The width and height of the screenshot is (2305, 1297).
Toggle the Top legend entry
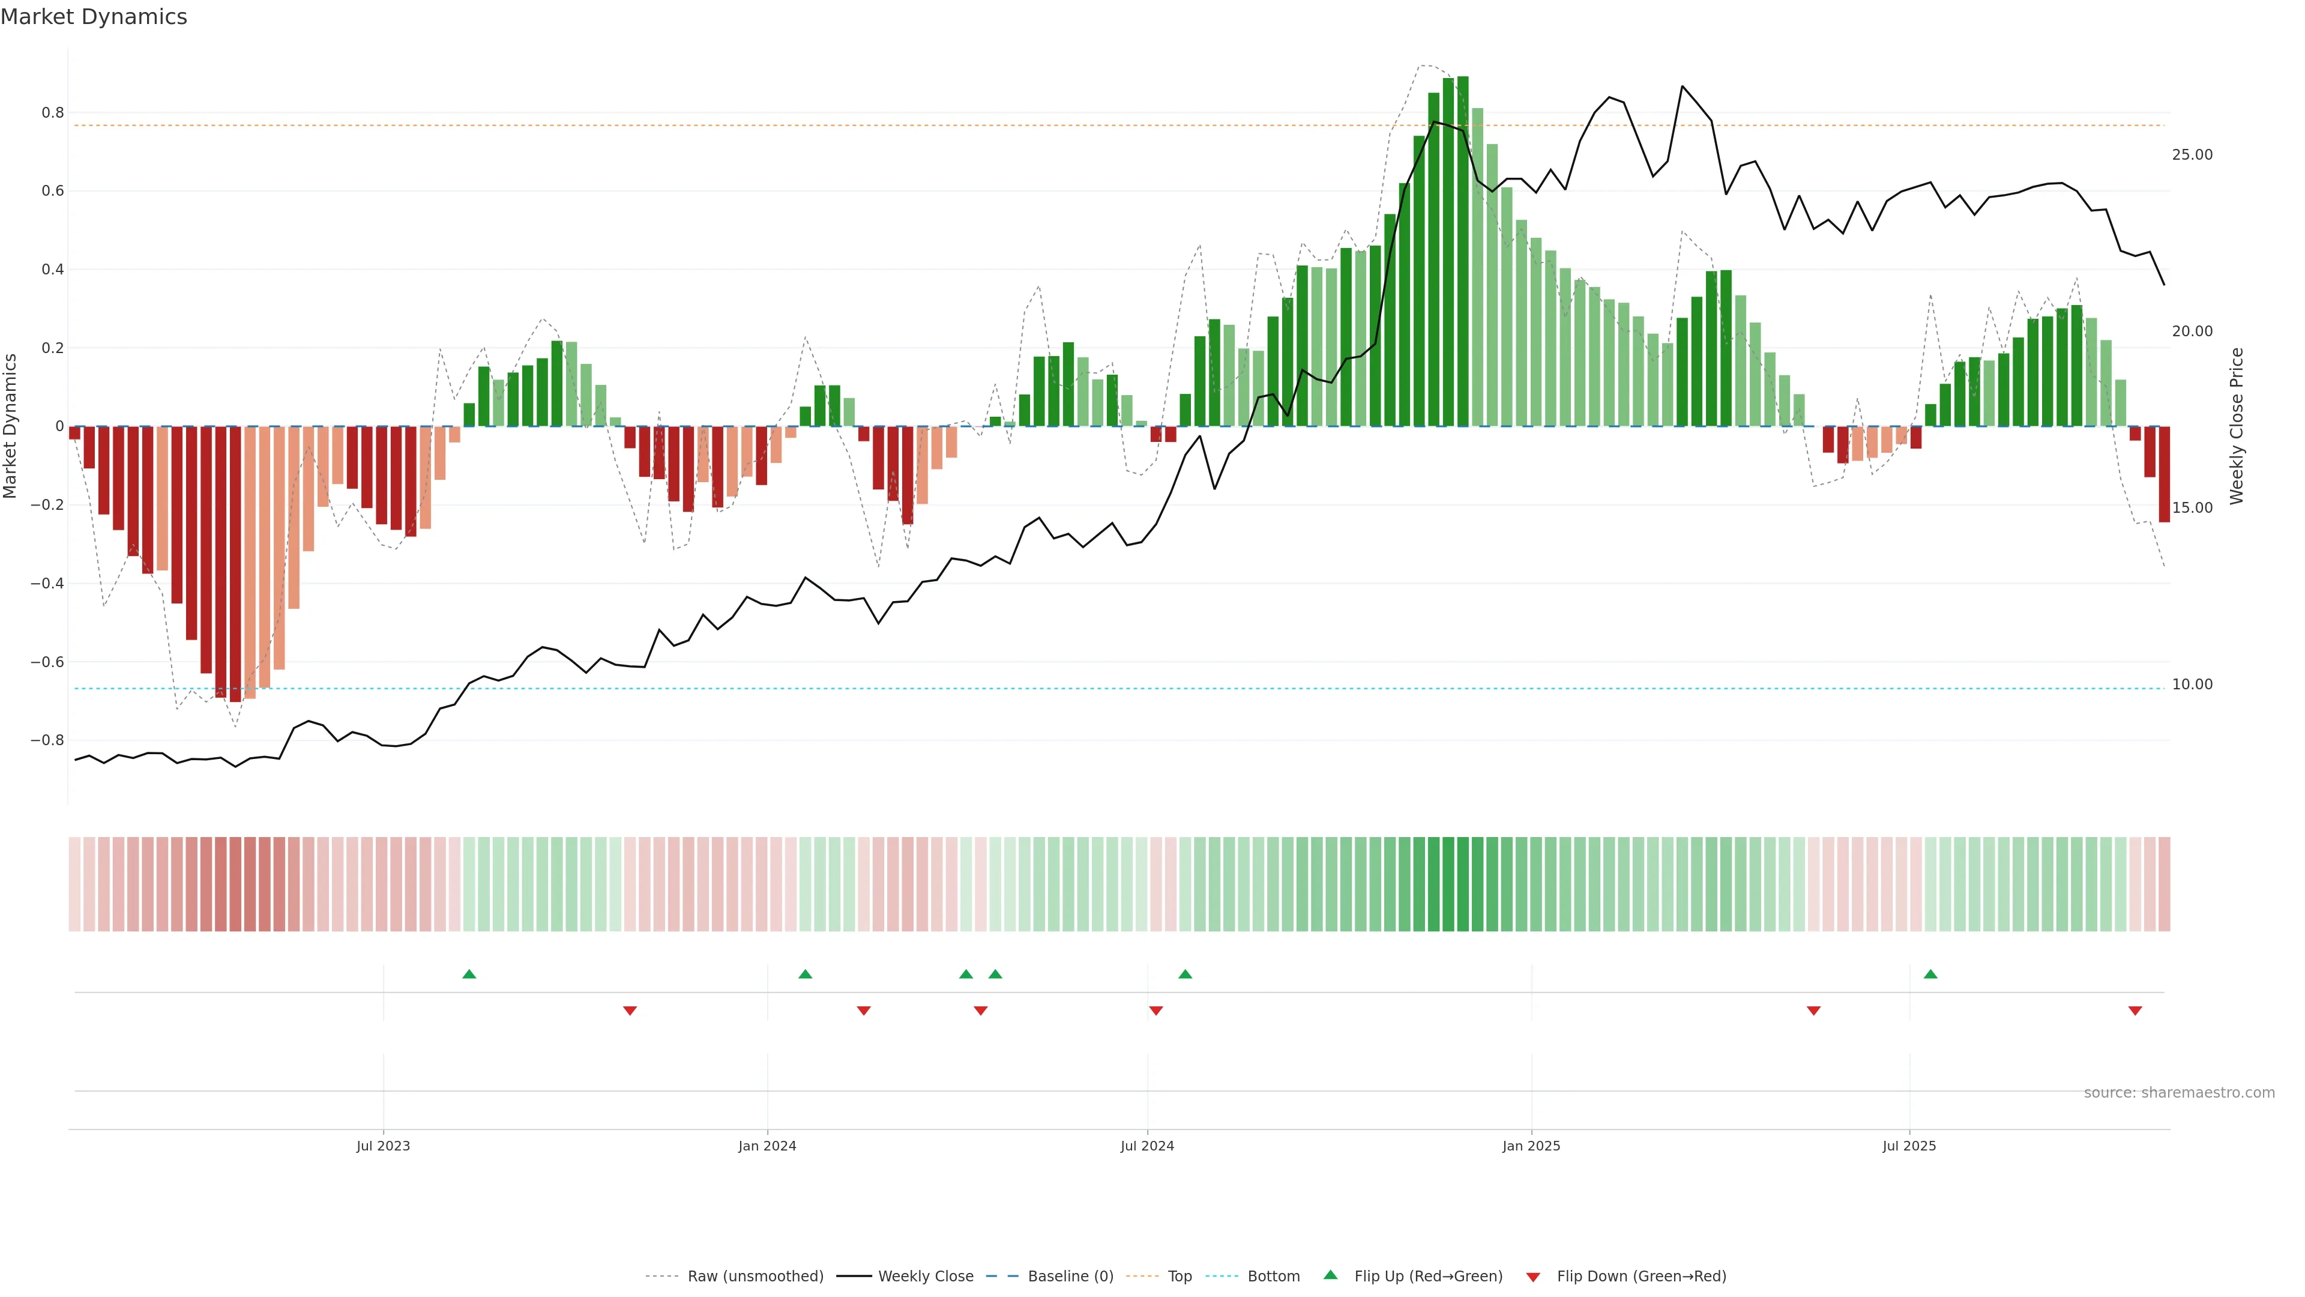tap(1180, 1277)
